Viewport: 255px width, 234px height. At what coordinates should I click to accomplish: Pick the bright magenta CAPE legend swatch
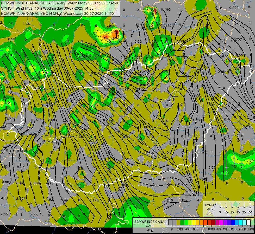tap(221, 223)
